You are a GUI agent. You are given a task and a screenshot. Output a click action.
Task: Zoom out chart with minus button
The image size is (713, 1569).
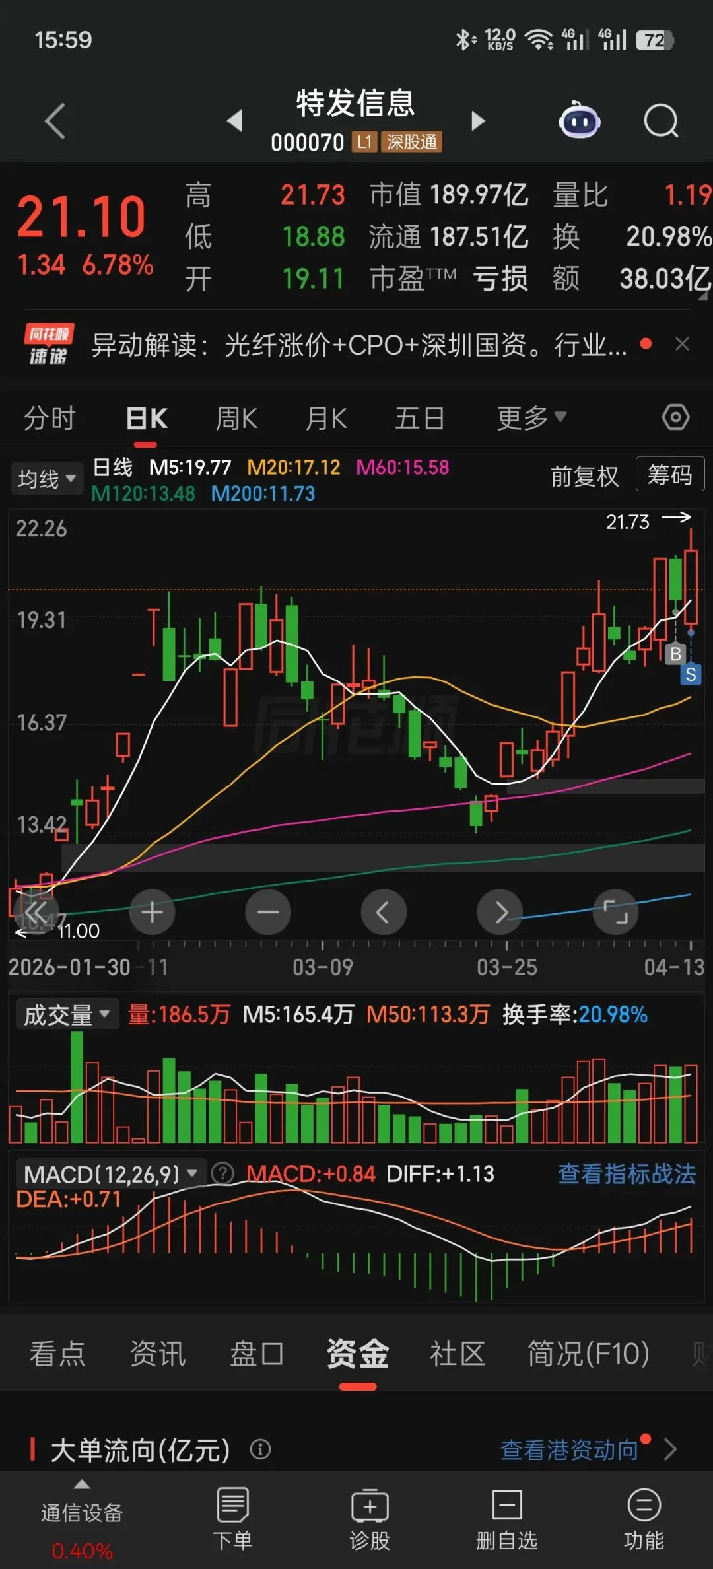tap(268, 912)
